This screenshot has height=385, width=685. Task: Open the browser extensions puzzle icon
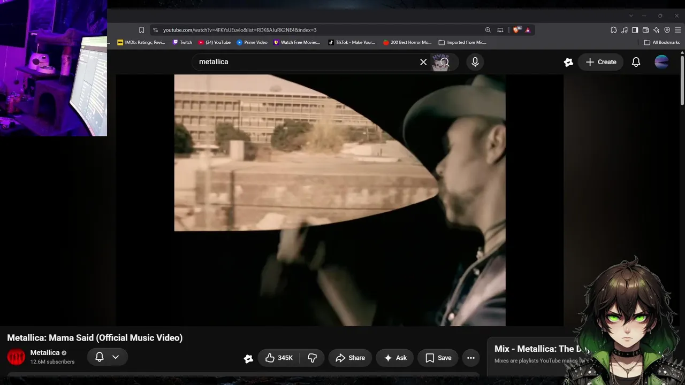[x=613, y=30]
